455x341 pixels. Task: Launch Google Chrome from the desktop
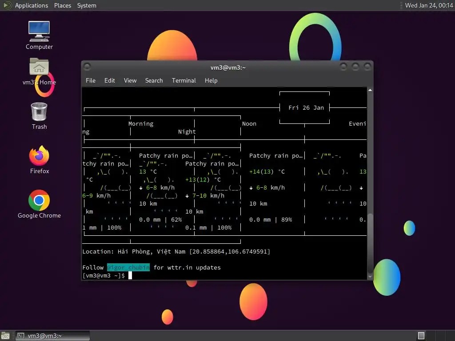[x=39, y=204]
